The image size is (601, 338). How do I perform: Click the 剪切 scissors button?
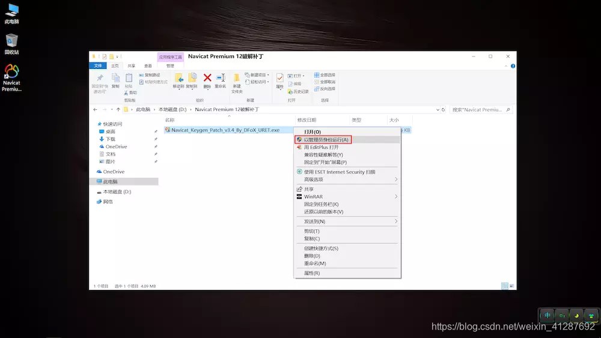point(130,92)
